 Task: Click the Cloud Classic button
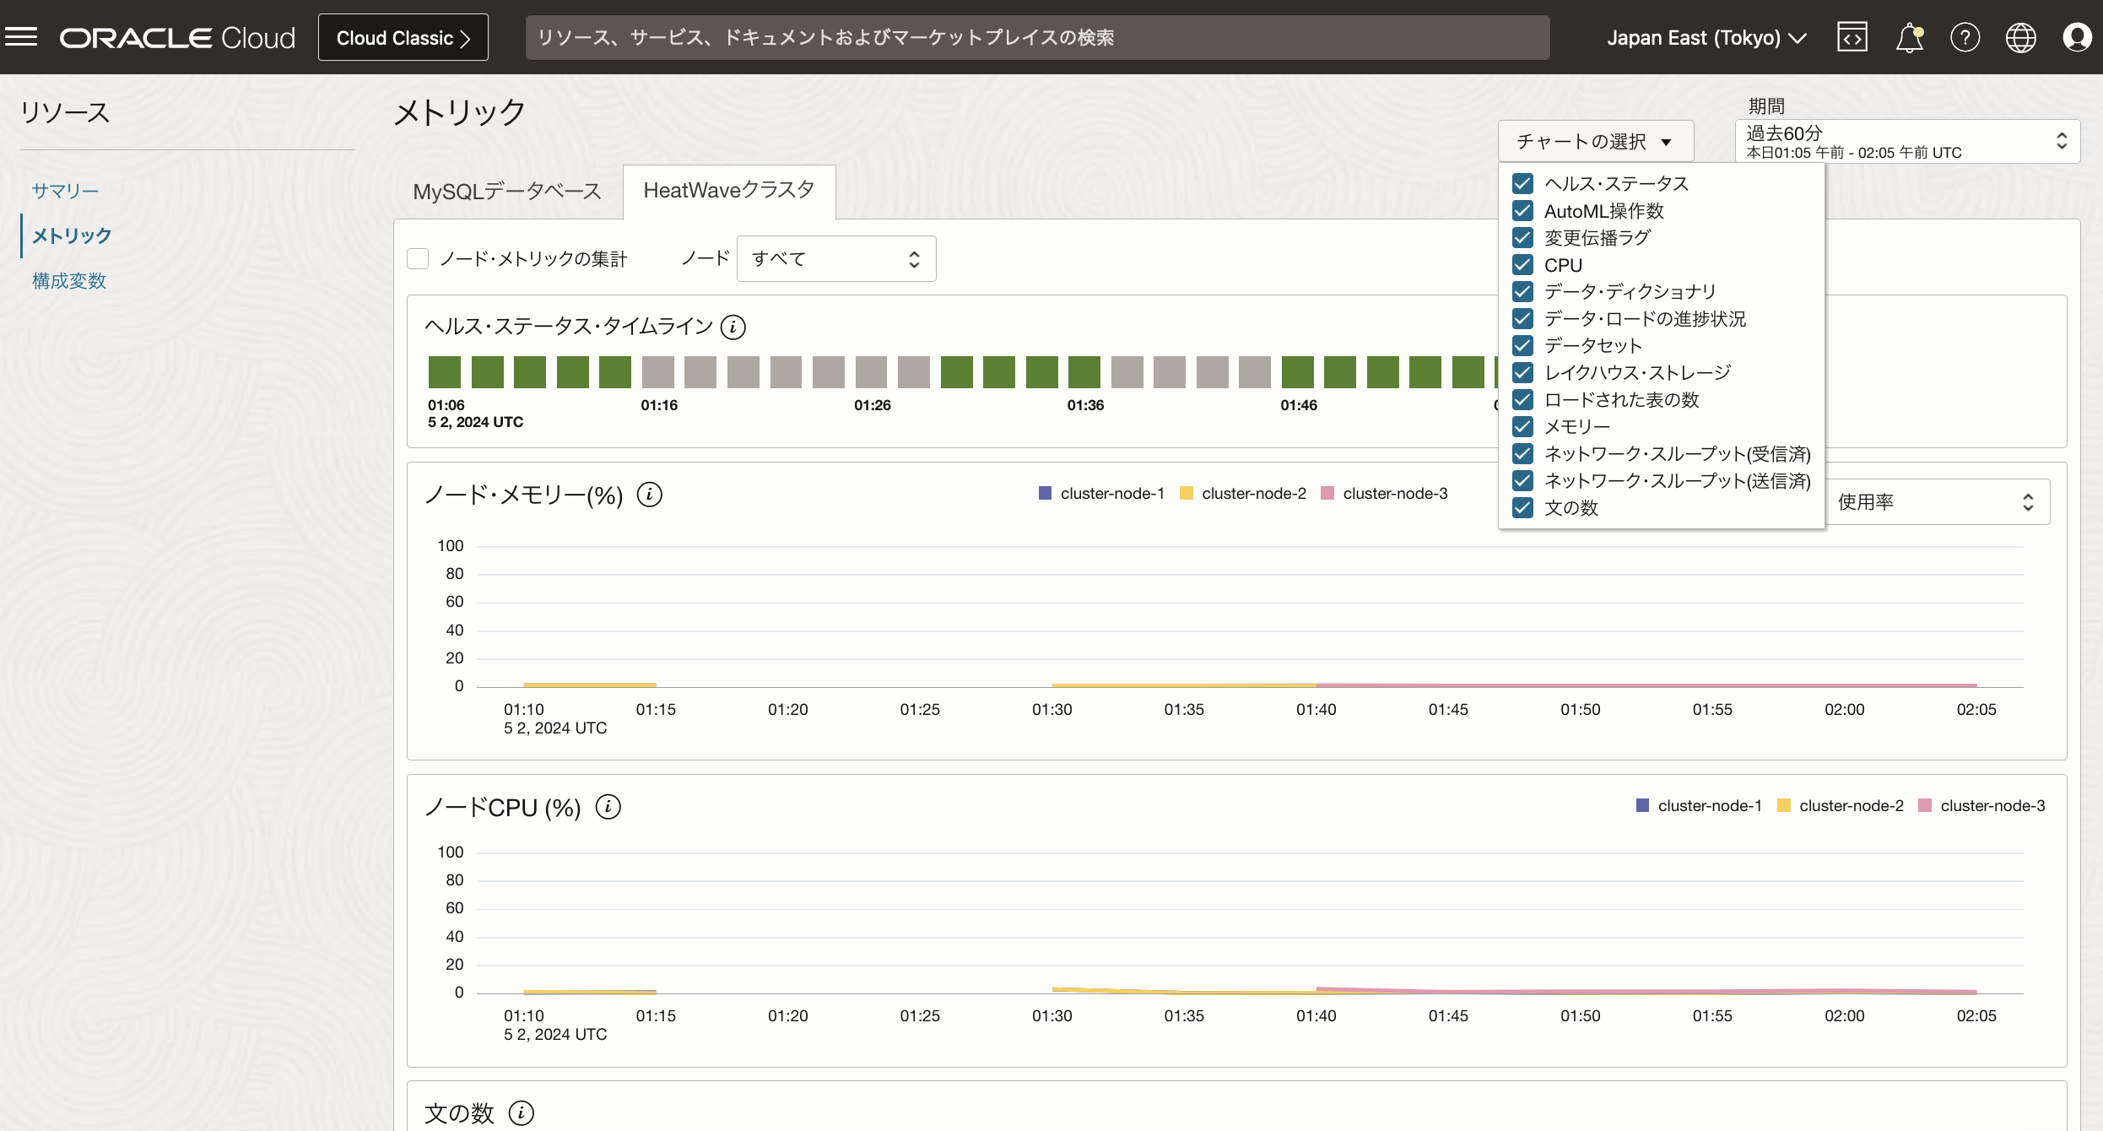(x=403, y=37)
